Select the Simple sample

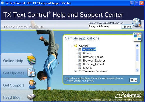(x=87, y=68)
